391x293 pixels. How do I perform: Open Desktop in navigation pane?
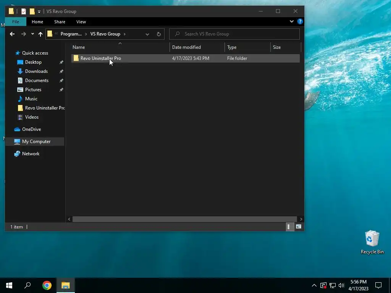click(x=33, y=62)
